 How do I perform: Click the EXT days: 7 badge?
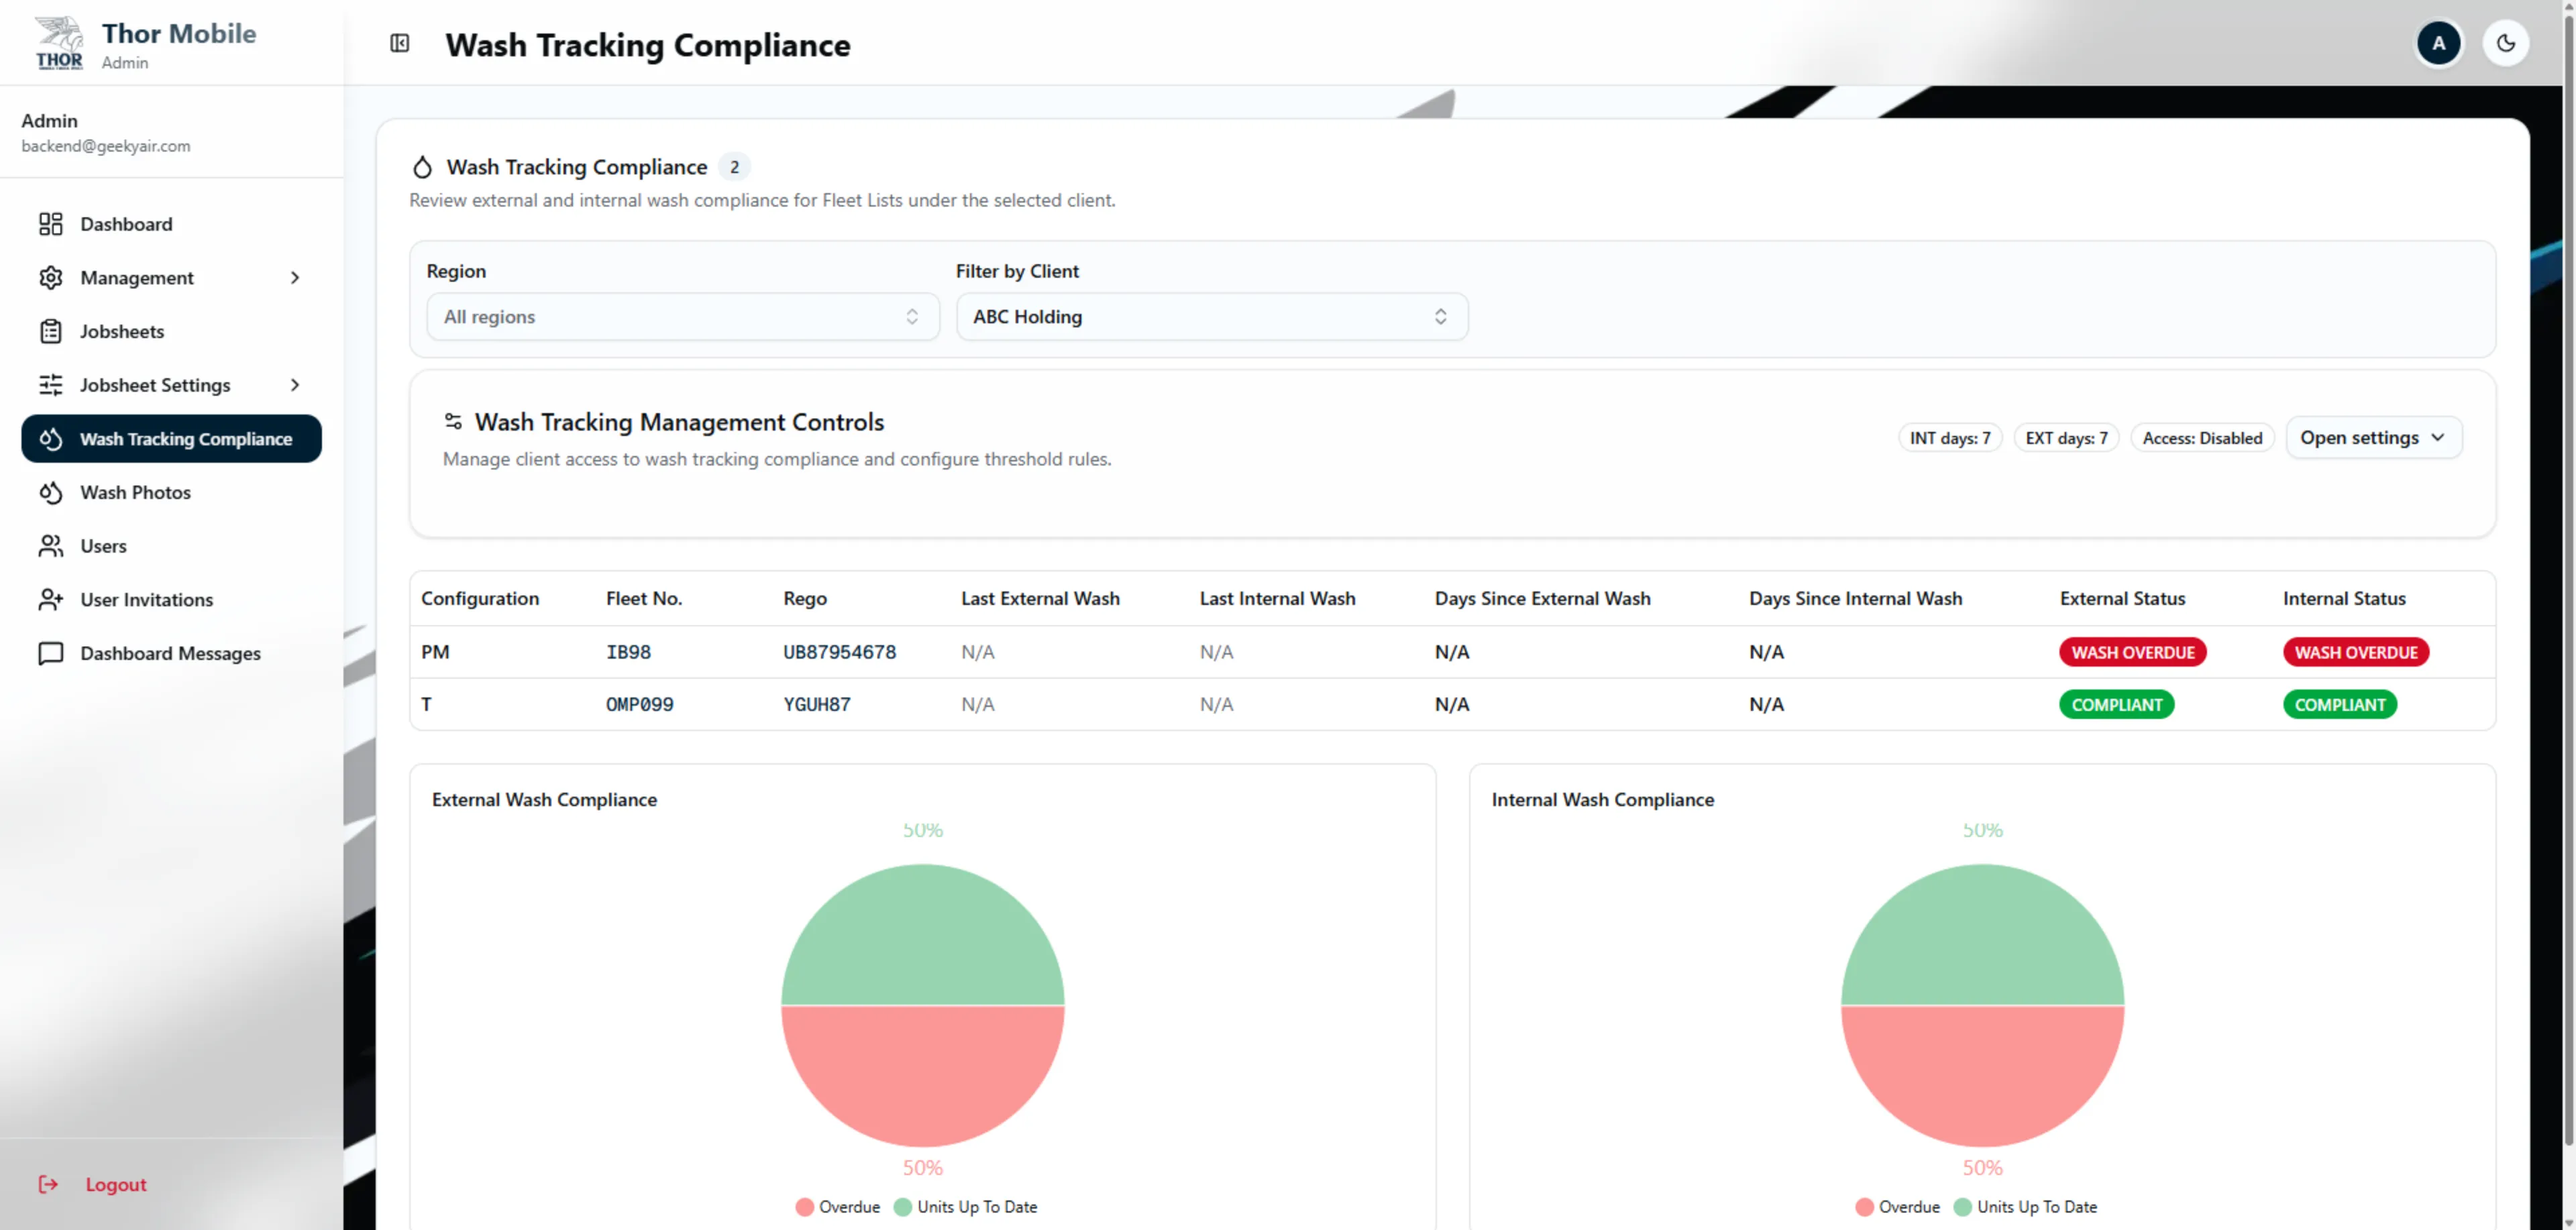tap(2065, 438)
